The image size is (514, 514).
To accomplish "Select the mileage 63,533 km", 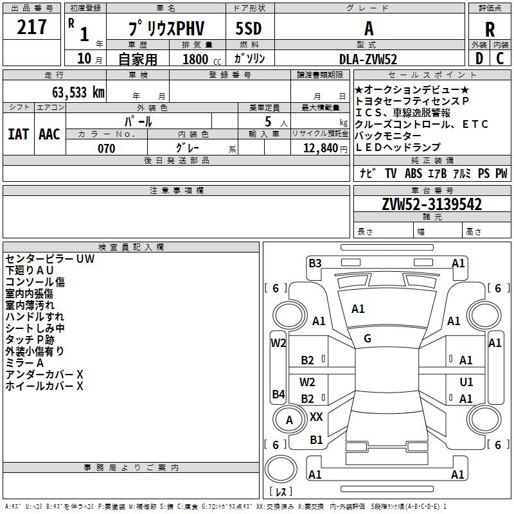I will (78, 92).
